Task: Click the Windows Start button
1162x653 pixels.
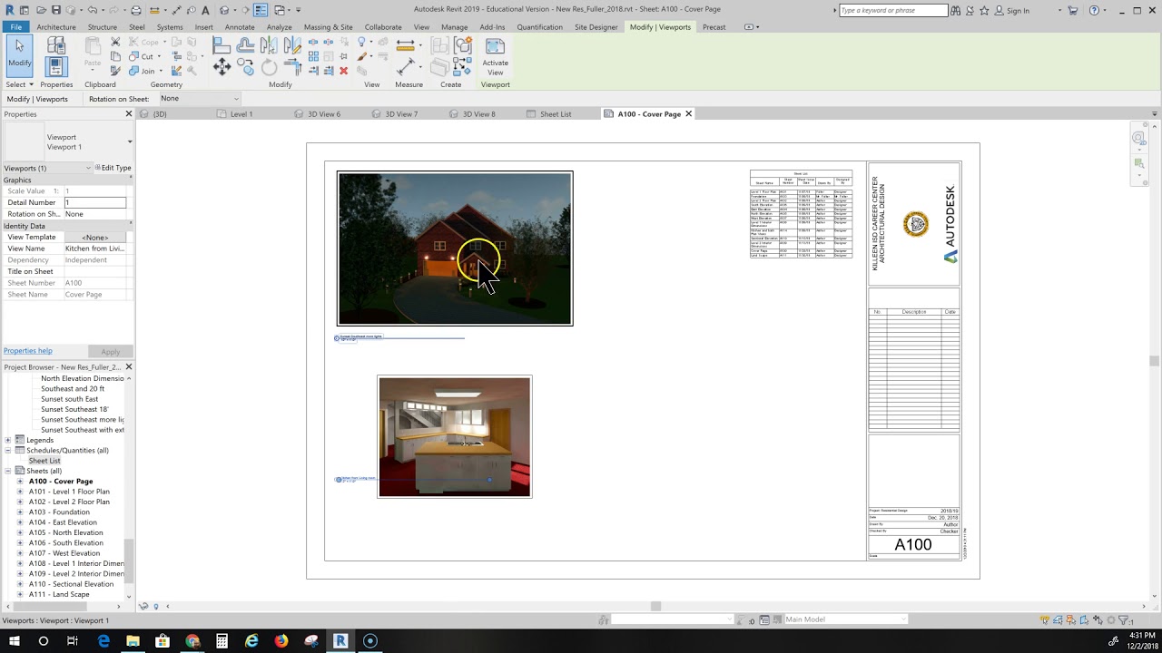Action: tap(14, 641)
